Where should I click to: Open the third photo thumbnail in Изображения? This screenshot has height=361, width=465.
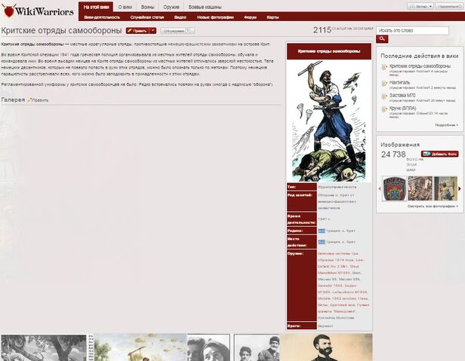(445, 188)
